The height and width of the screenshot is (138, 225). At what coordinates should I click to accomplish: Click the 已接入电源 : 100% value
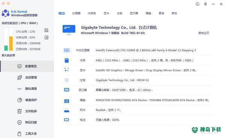107,120
